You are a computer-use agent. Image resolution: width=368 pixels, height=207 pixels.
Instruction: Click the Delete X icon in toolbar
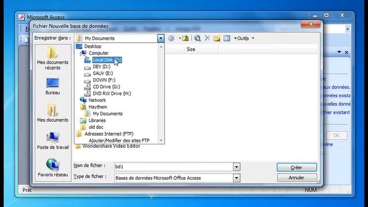point(207,38)
